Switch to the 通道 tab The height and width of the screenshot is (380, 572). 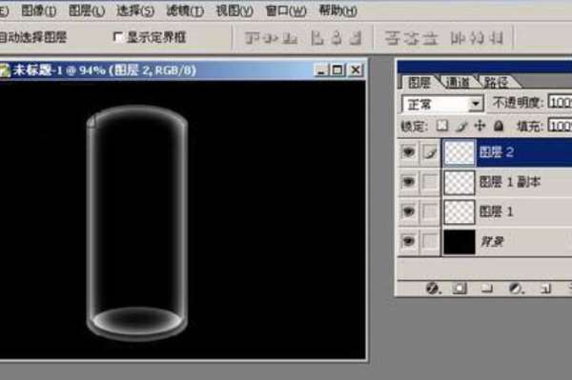[458, 83]
